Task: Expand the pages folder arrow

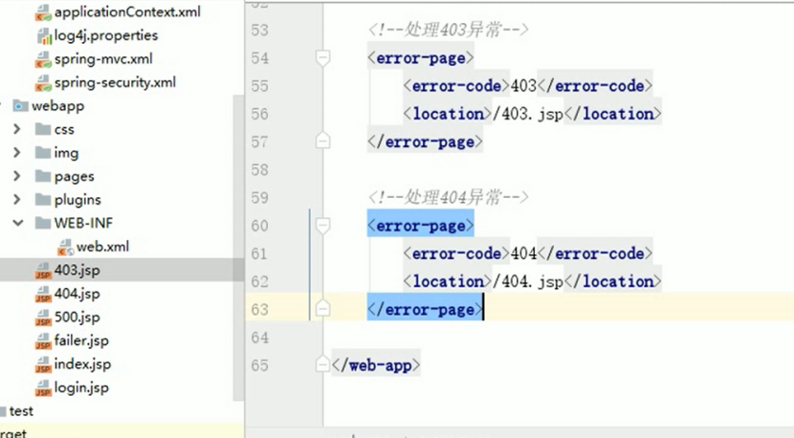Action: 16,176
